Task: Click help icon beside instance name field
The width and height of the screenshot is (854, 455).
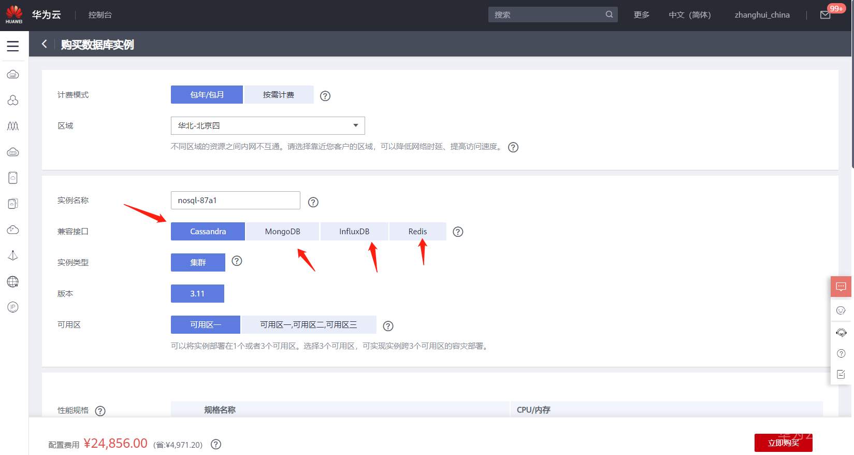Action: [313, 202]
